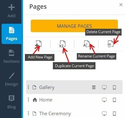This screenshot has width=125, height=118.
Task: Open the Gallery page hamburger menu
Action: pos(94,87)
